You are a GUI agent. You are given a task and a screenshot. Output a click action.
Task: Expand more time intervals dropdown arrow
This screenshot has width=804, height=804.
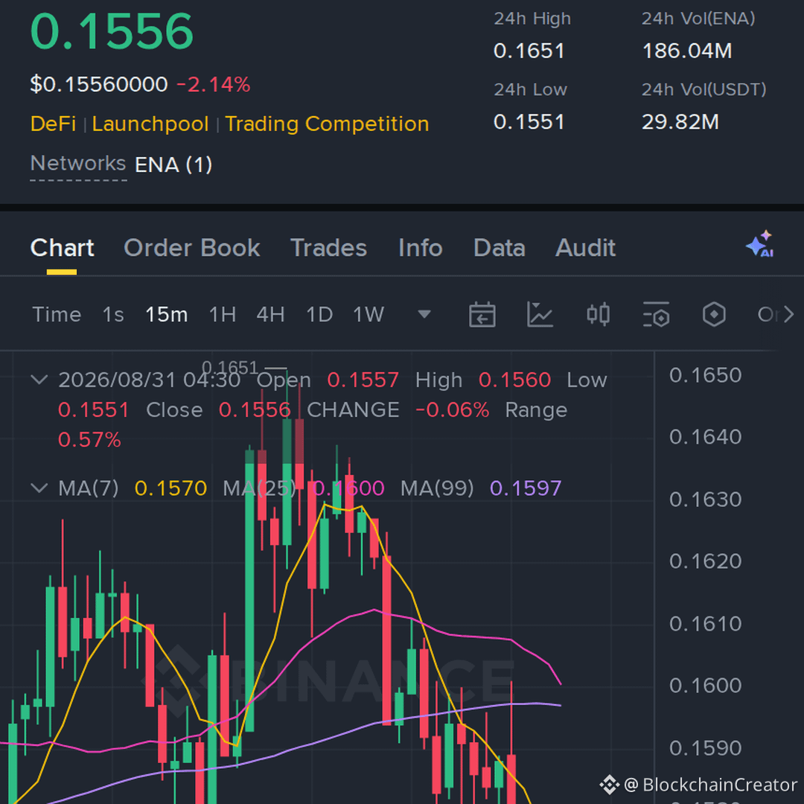(x=424, y=314)
